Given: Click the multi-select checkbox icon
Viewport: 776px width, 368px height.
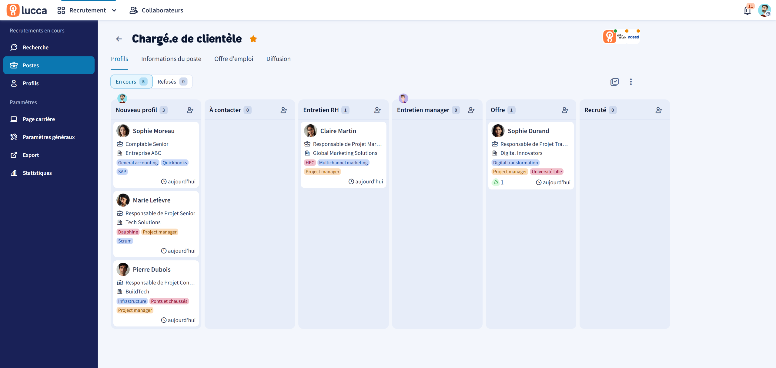Looking at the screenshot, I should (614, 82).
